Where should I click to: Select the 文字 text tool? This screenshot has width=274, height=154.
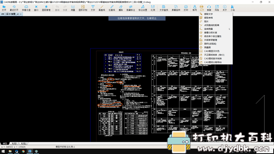pyautogui.click(x=93, y=8)
